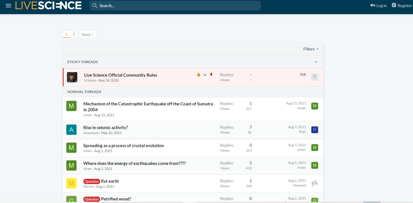Open the hamburger navigation menu

(x=8, y=6)
